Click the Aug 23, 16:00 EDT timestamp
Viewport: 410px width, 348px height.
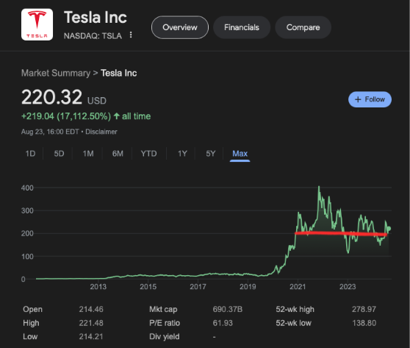click(x=50, y=132)
